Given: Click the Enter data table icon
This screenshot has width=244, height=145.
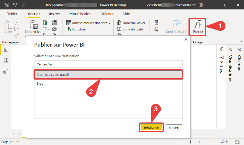Looking at the screenshot, I should coord(54,23).
